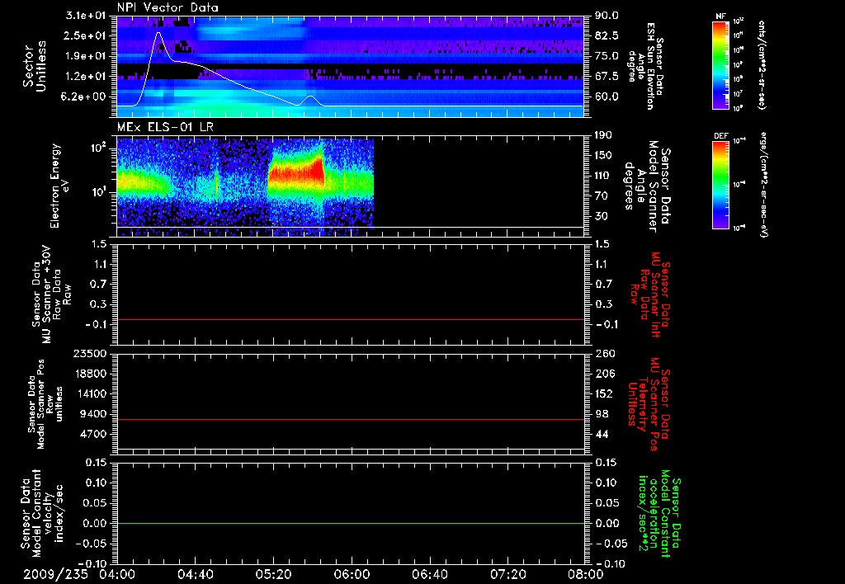Click the 04:40 time tick label

[195, 574]
